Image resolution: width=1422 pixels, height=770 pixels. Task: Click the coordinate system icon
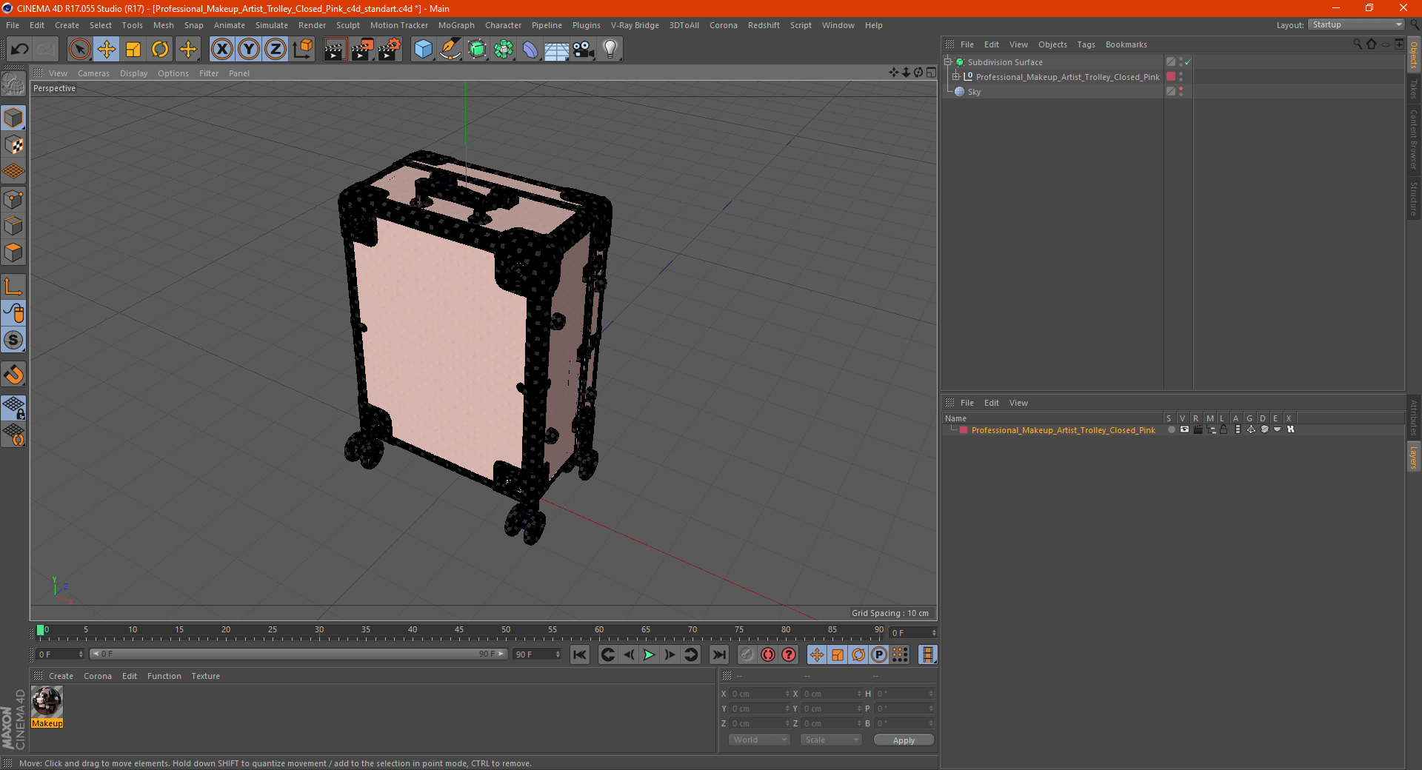(302, 50)
